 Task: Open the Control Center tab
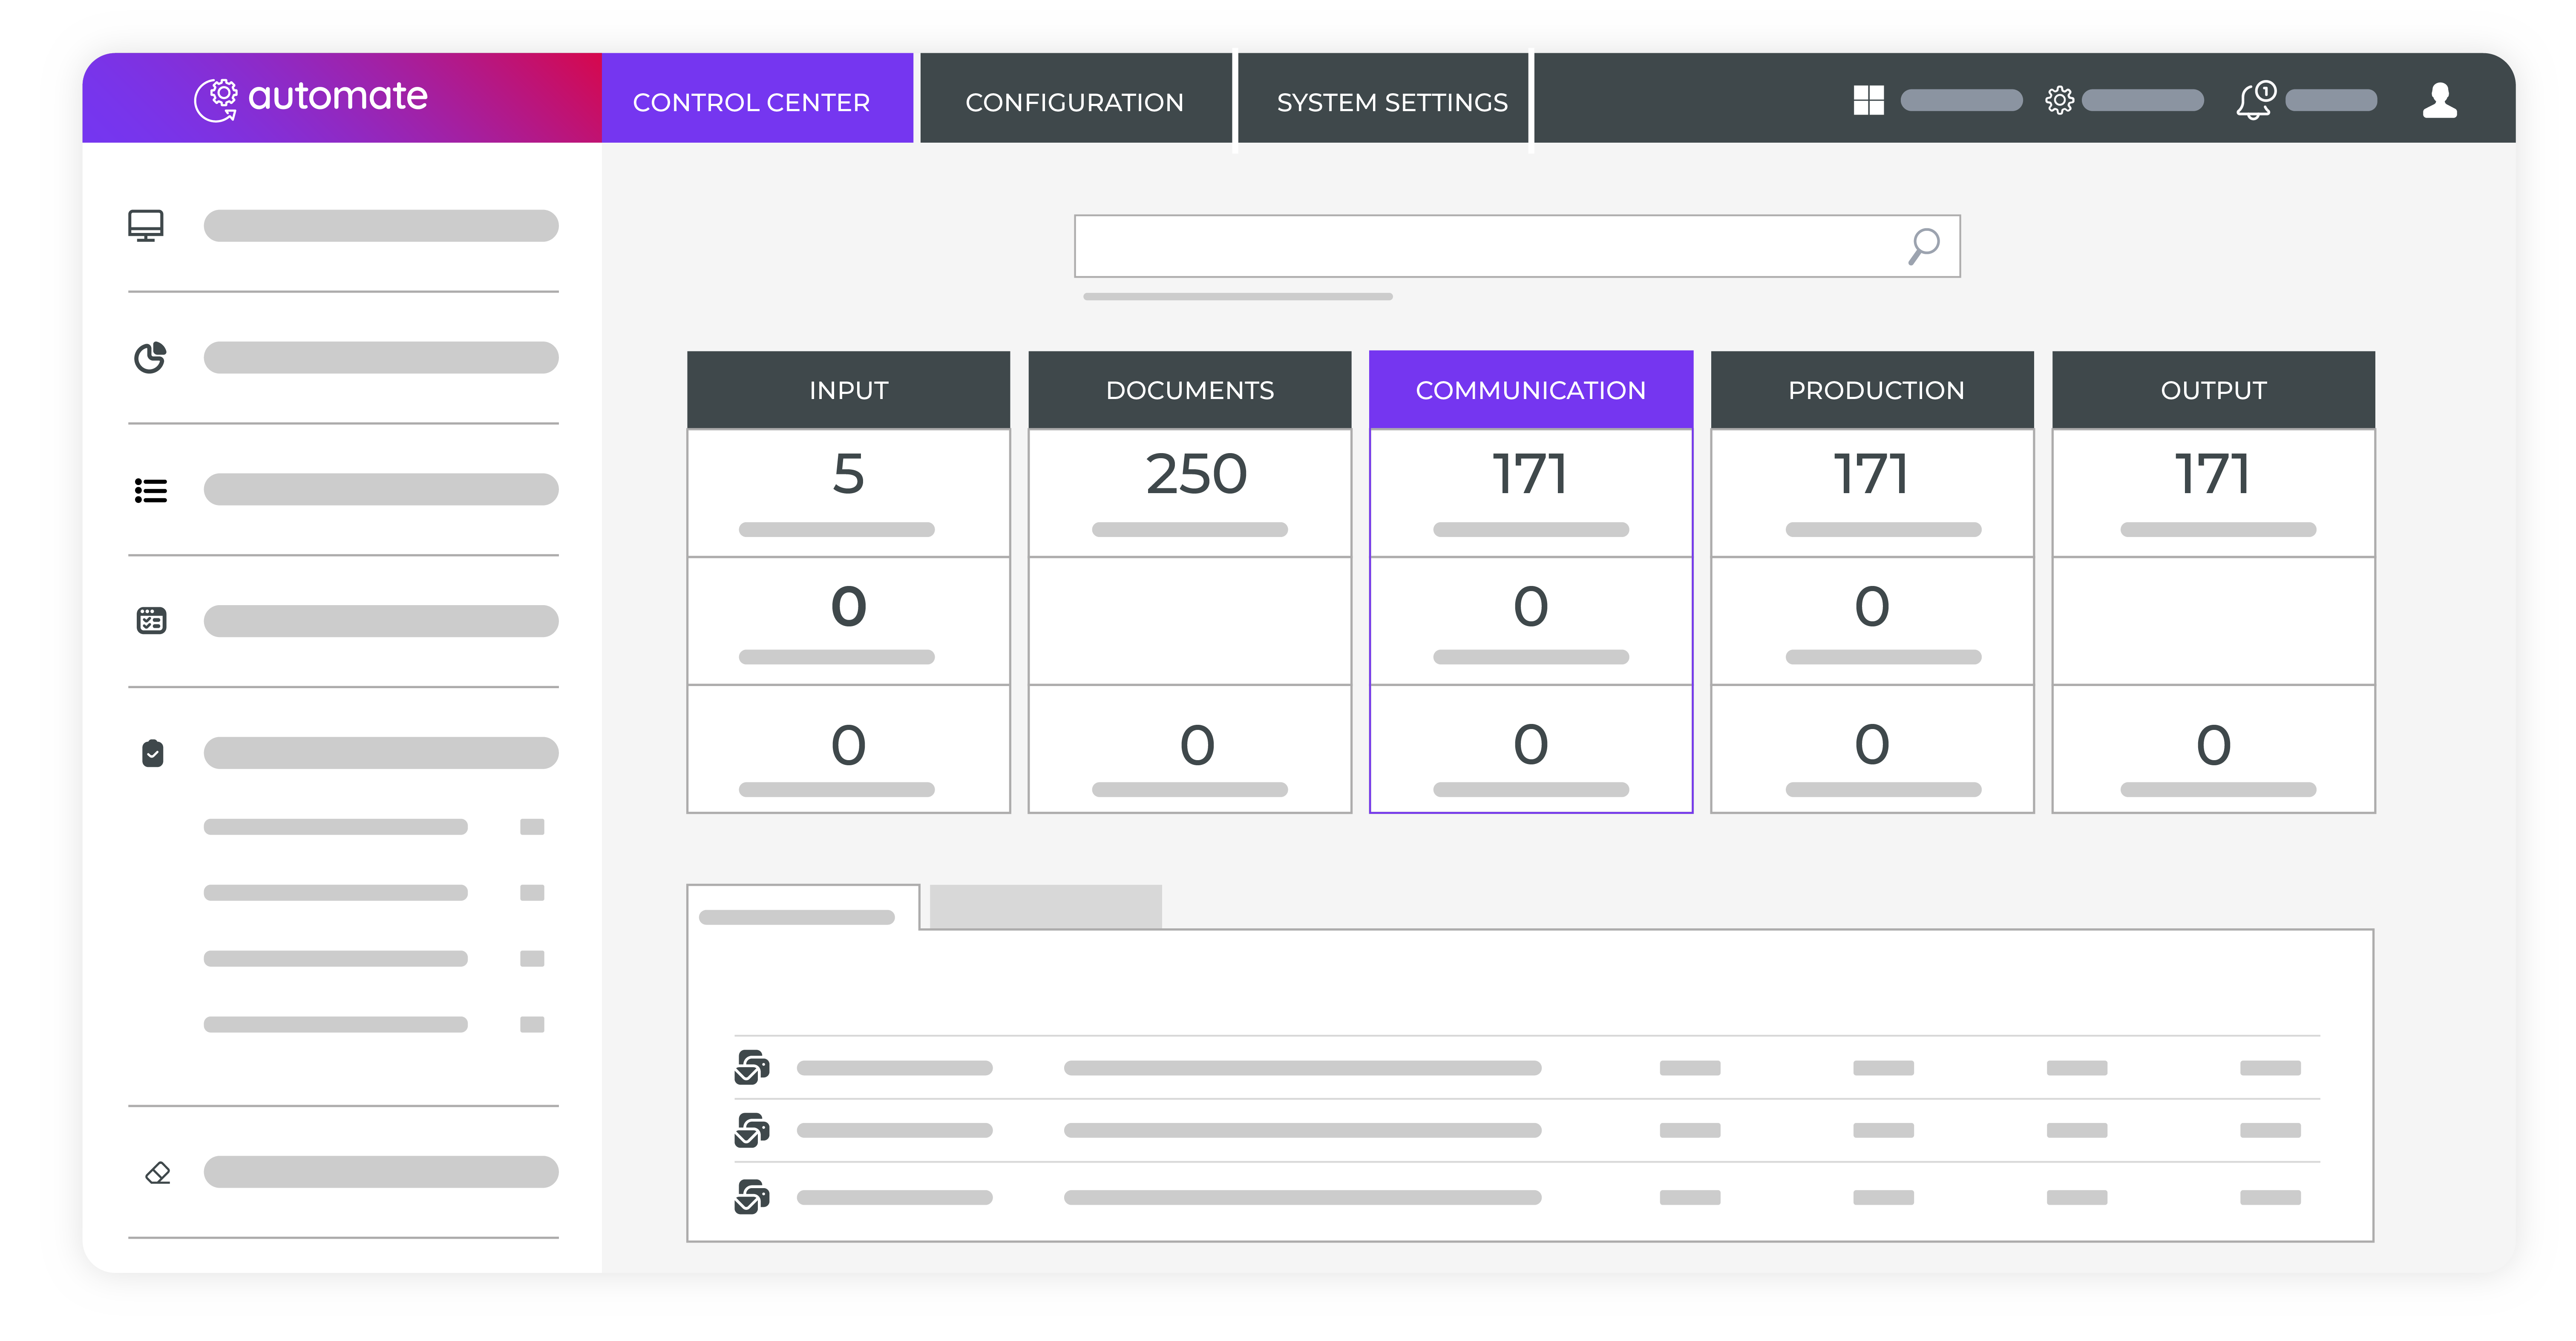click(x=757, y=98)
